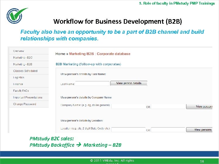Open Classes Scheduled sidebar item

29,71
